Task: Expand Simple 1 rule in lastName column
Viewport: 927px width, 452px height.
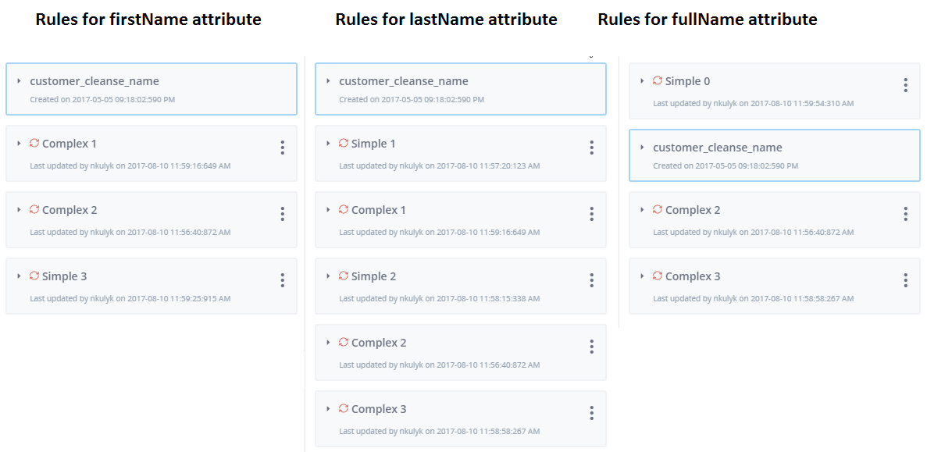Action: tap(328, 143)
